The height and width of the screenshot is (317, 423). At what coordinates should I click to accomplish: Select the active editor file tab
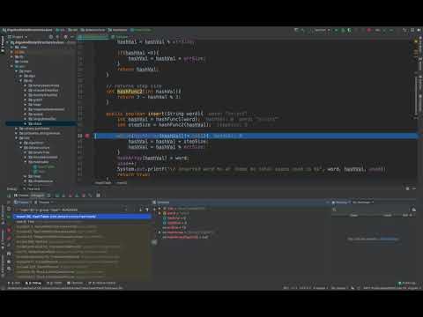coord(93,37)
